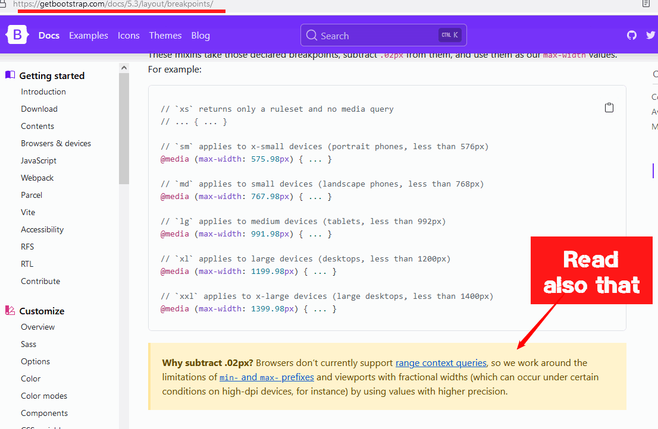The height and width of the screenshot is (429, 658).
Task: Click the sidebar scrollbar up arrow
Action: (124, 68)
